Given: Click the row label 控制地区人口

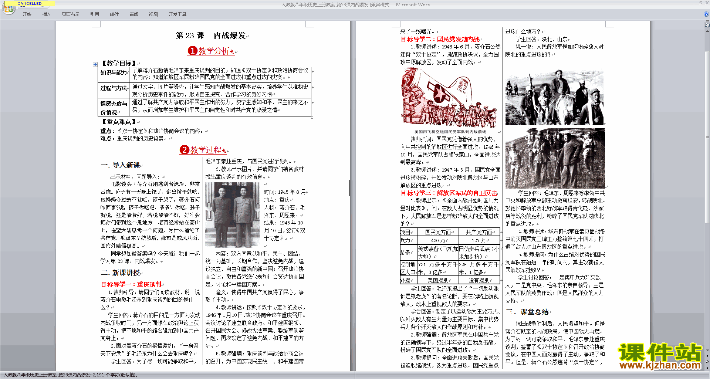Looking at the screenshot, I should [x=408, y=268].
